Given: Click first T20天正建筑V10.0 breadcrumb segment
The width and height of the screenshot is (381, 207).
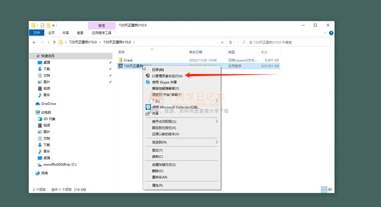Looking at the screenshot, I should coord(83,42).
